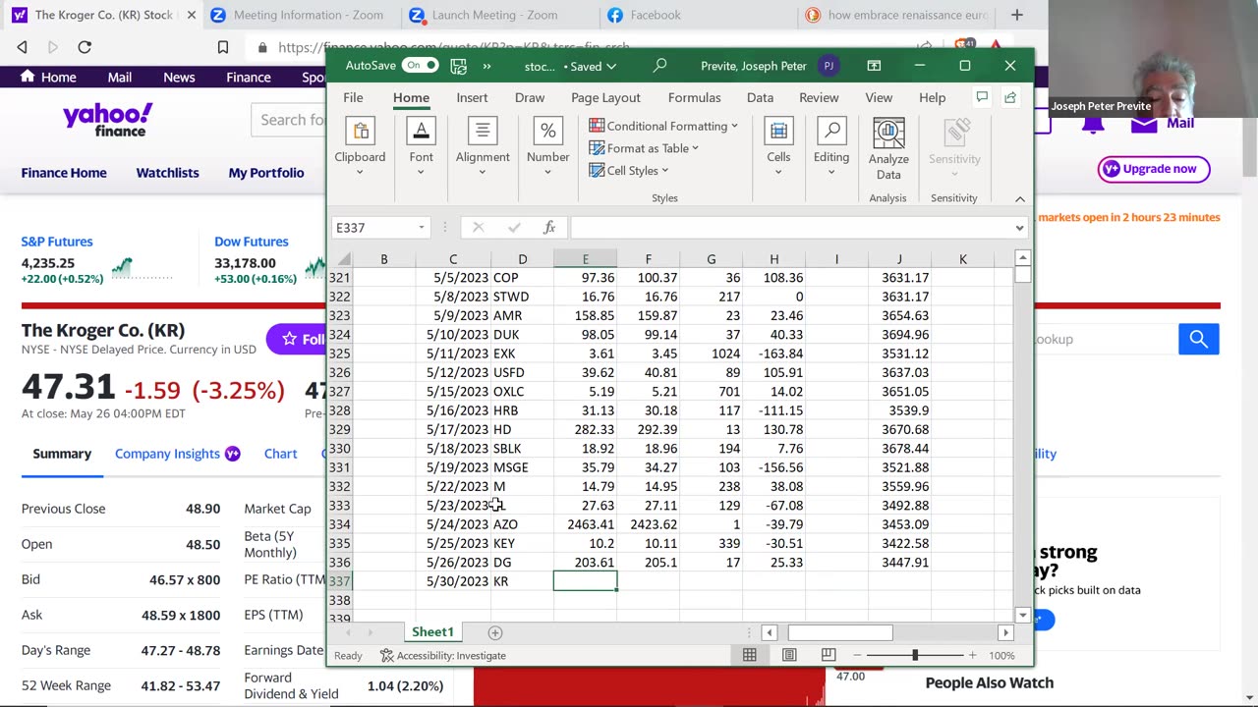Click the zoom in plus button

coord(972,655)
